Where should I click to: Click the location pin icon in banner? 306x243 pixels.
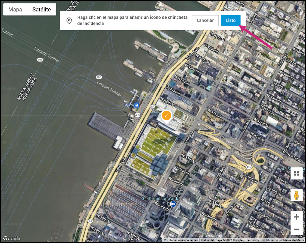(69, 21)
